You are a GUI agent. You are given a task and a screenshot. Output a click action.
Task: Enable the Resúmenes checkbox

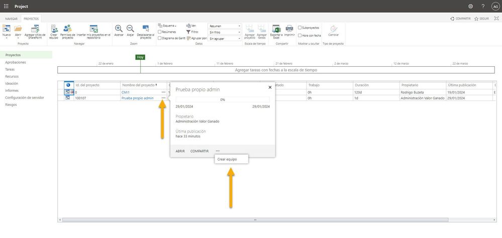159,32
